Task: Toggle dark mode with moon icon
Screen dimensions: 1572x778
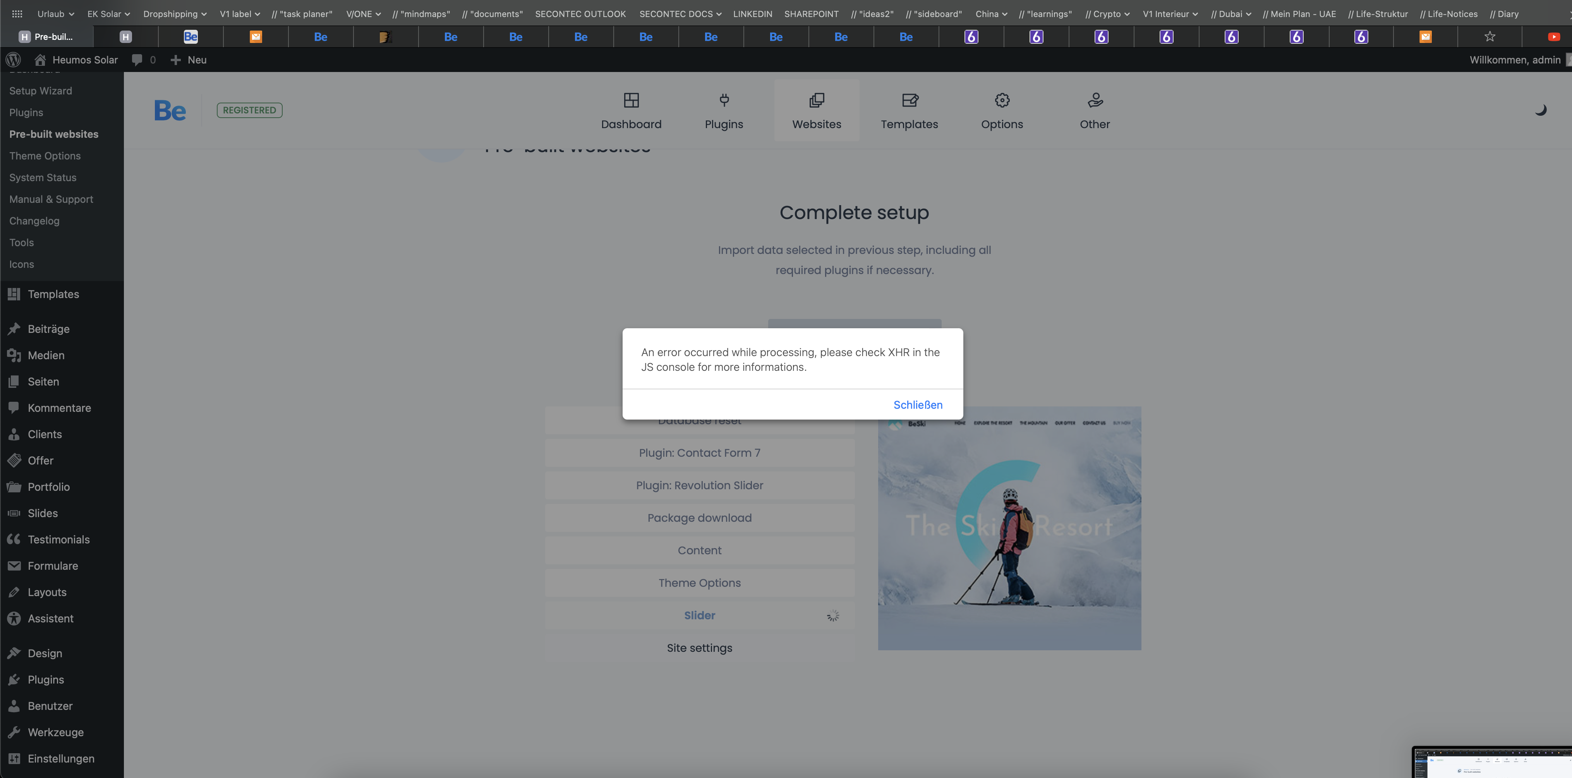Action: pyautogui.click(x=1540, y=110)
